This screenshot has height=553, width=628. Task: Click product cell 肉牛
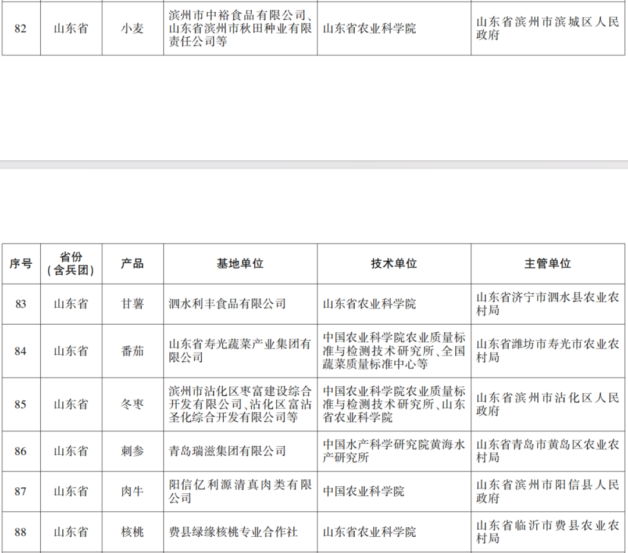point(132,491)
